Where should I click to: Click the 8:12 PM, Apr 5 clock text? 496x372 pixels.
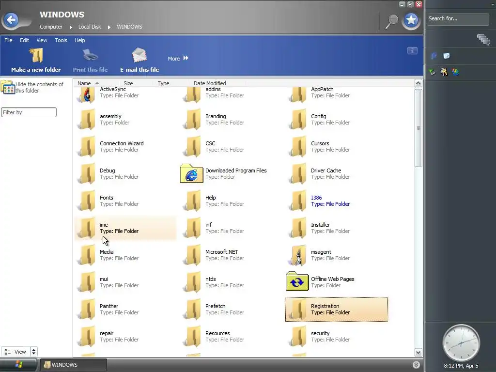[461, 366]
